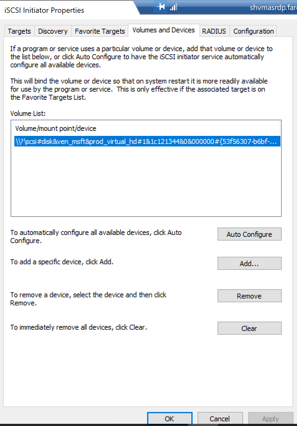Remove the selected device
Image resolution: width=297 pixels, height=426 pixels.
pos(249,296)
